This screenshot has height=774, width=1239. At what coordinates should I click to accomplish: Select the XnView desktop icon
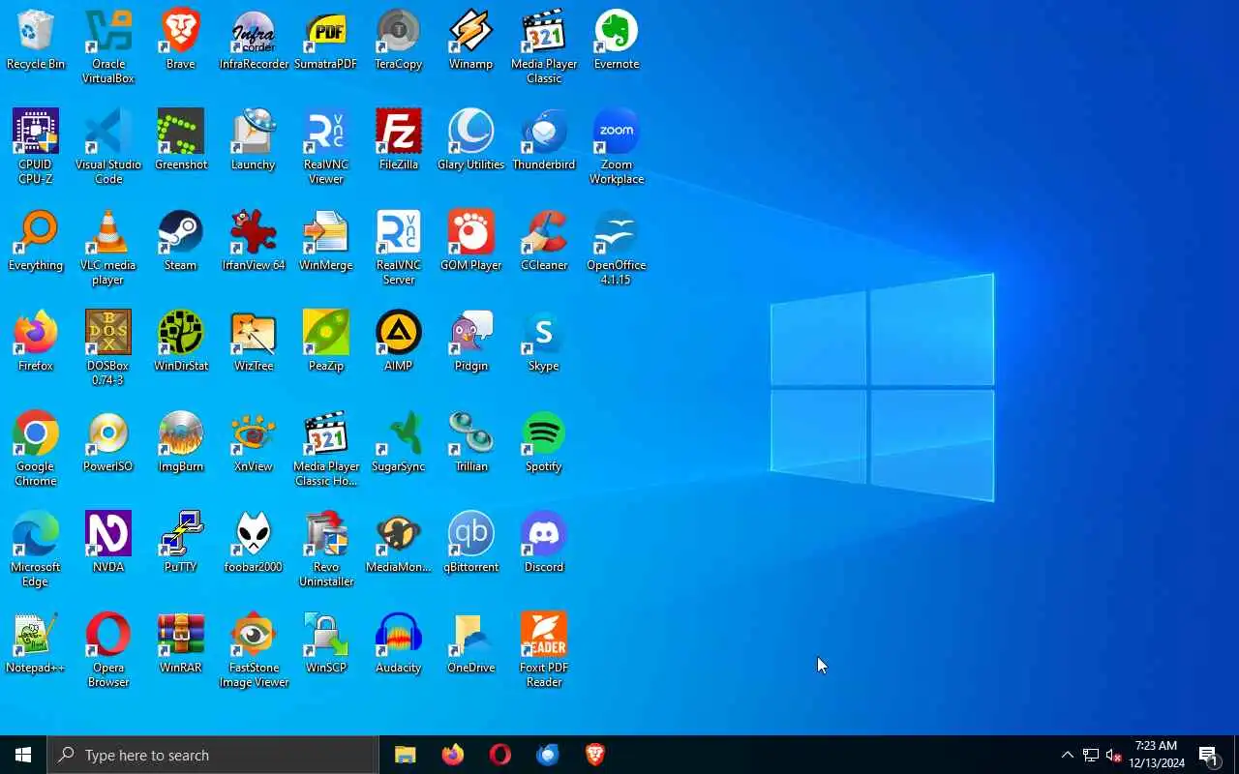click(254, 443)
